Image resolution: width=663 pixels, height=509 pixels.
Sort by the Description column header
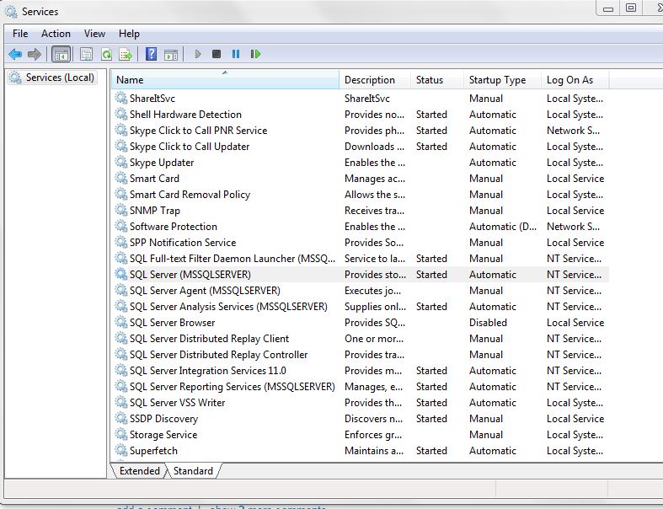click(x=375, y=80)
